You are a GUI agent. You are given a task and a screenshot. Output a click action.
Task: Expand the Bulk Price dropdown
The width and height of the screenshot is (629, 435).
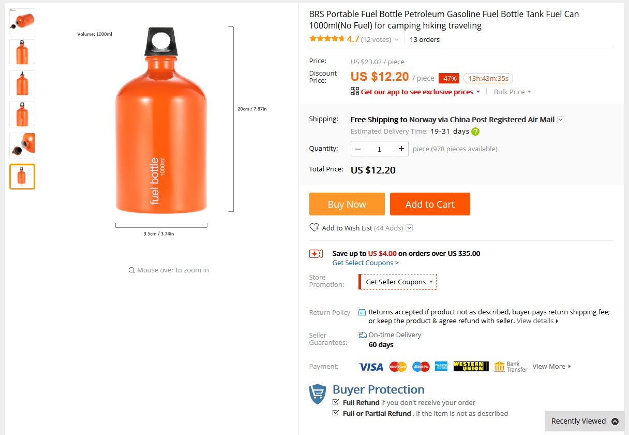[x=512, y=92]
